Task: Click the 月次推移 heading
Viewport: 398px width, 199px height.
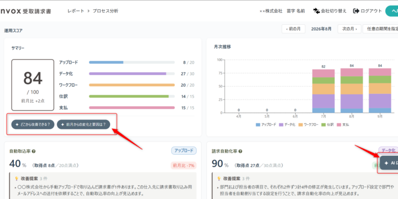Action: pyautogui.click(x=222, y=46)
